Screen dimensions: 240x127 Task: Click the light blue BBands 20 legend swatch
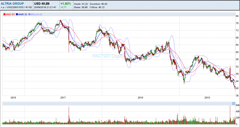point(29,14)
